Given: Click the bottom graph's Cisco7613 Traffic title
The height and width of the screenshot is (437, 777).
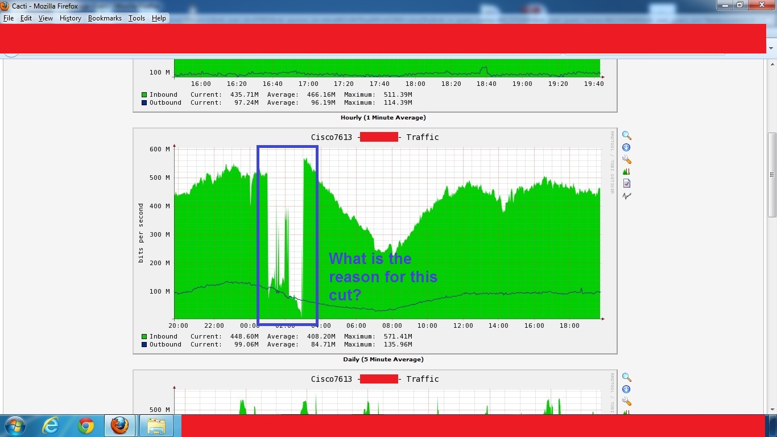Looking at the screenshot, I should 375,379.
